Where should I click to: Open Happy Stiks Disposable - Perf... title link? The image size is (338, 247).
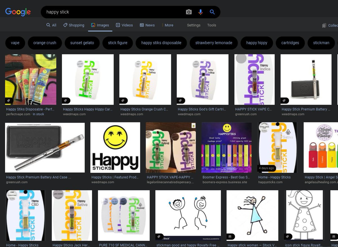(x=30, y=109)
